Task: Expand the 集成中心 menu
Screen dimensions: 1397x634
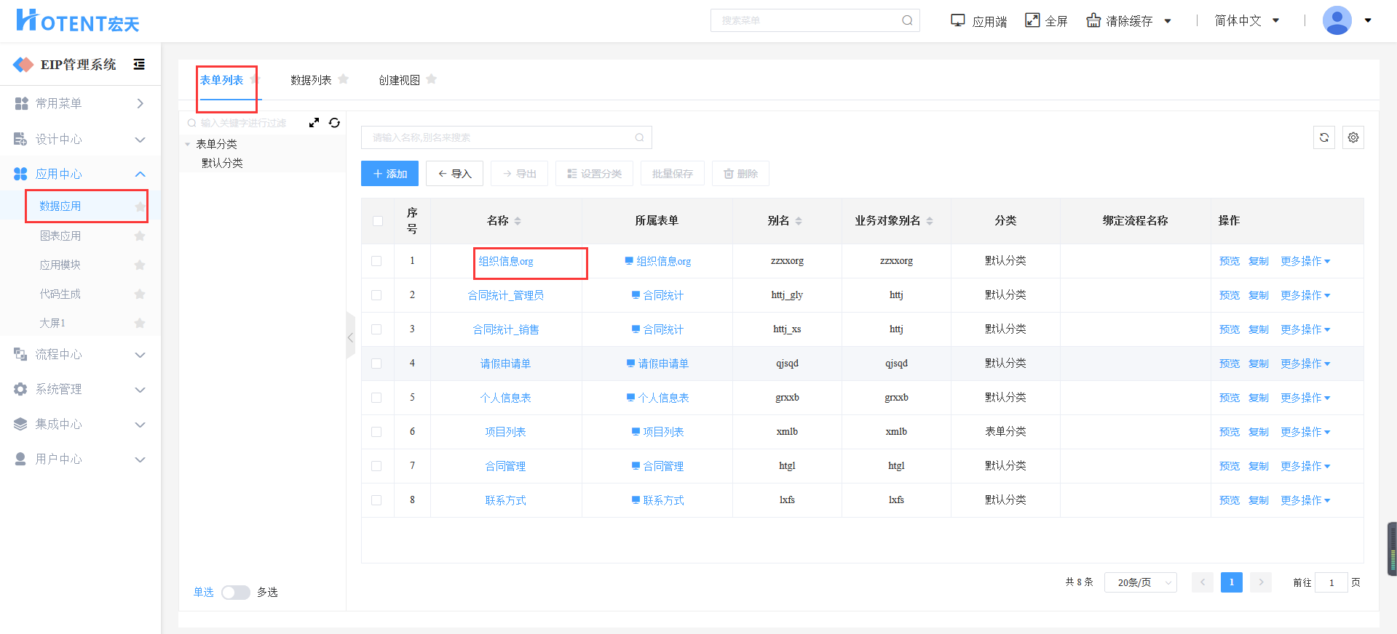Action: [80, 424]
